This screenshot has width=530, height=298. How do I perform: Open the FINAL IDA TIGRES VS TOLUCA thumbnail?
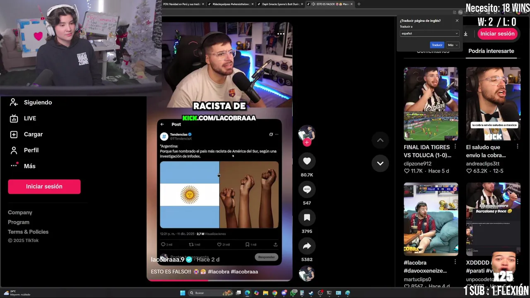pos(431,104)
